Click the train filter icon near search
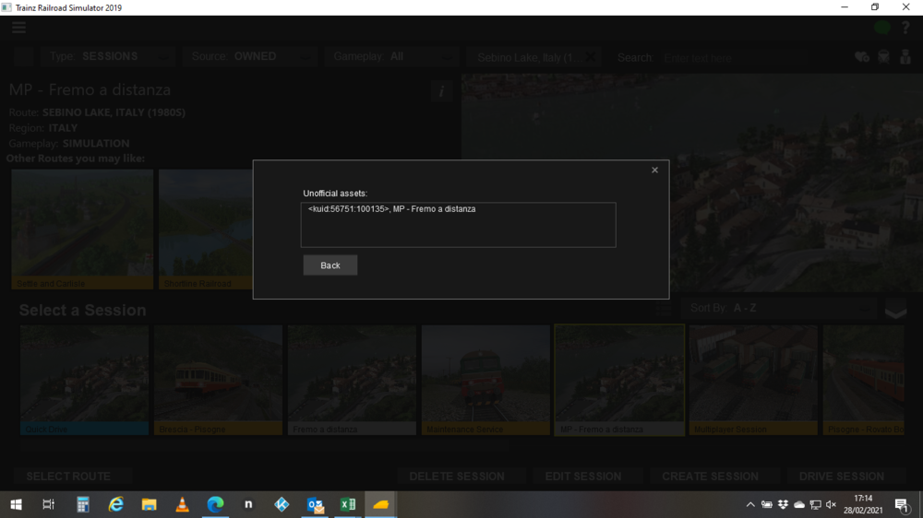Viewport: 923px width, 518px height. pos(883,57)
